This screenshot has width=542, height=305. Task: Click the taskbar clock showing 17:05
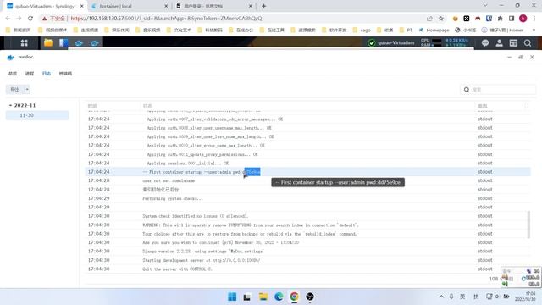coord(525,297)
